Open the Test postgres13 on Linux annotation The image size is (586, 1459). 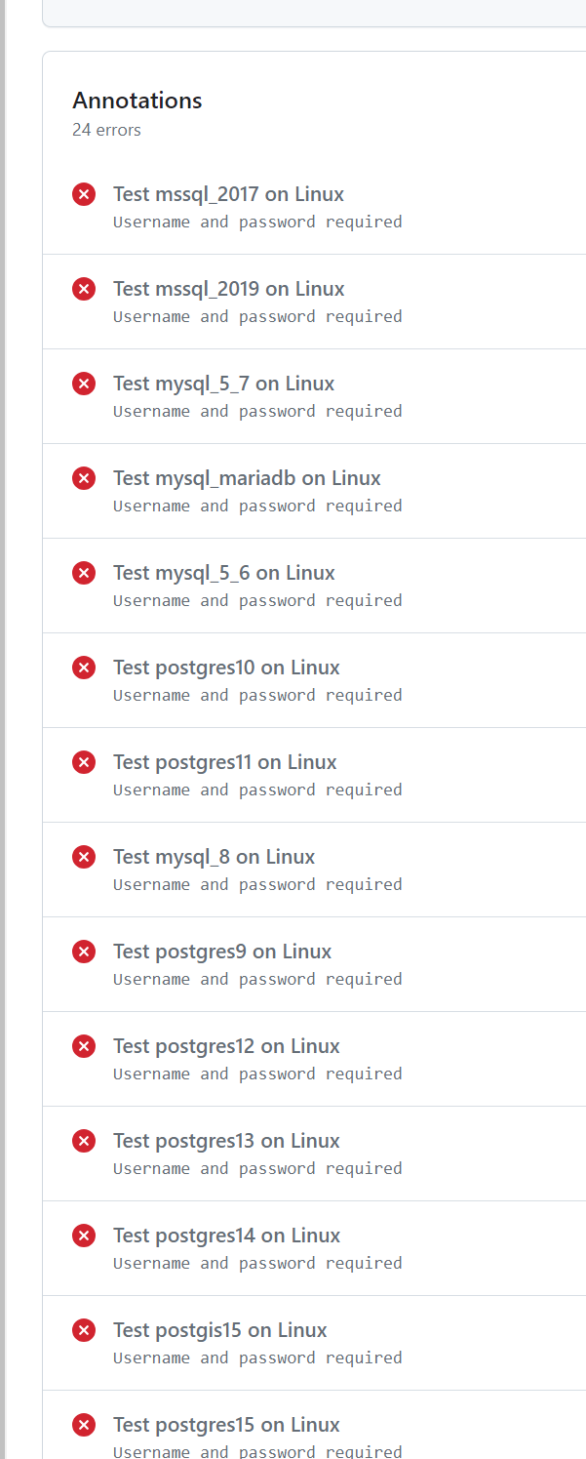coord(226,1140)
